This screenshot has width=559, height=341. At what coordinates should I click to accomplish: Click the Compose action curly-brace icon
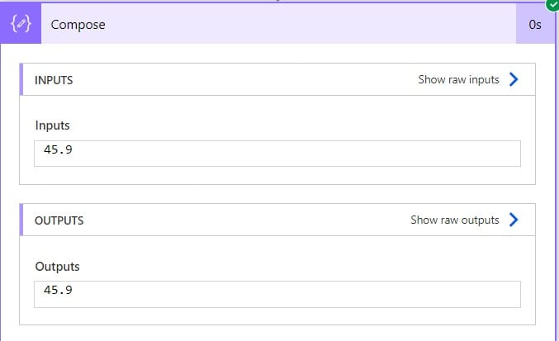click(21, 23)
